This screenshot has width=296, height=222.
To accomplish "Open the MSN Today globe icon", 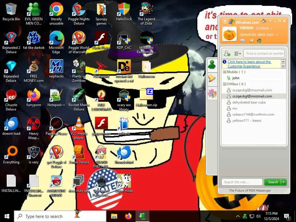I will 259,40.
